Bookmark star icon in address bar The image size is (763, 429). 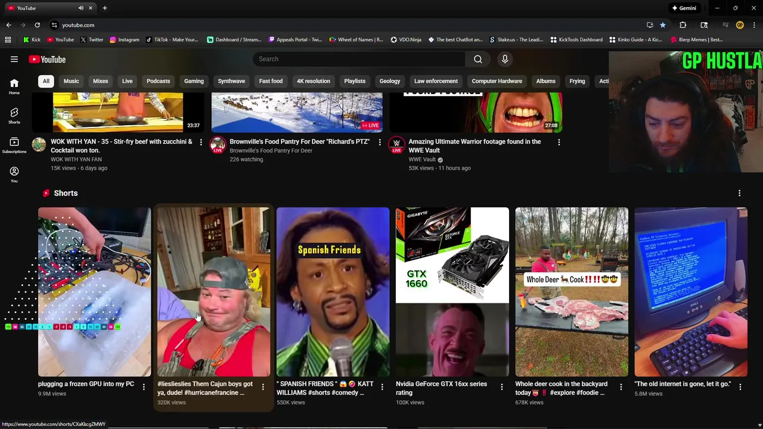pyautogui.click(x=663, y=25)
